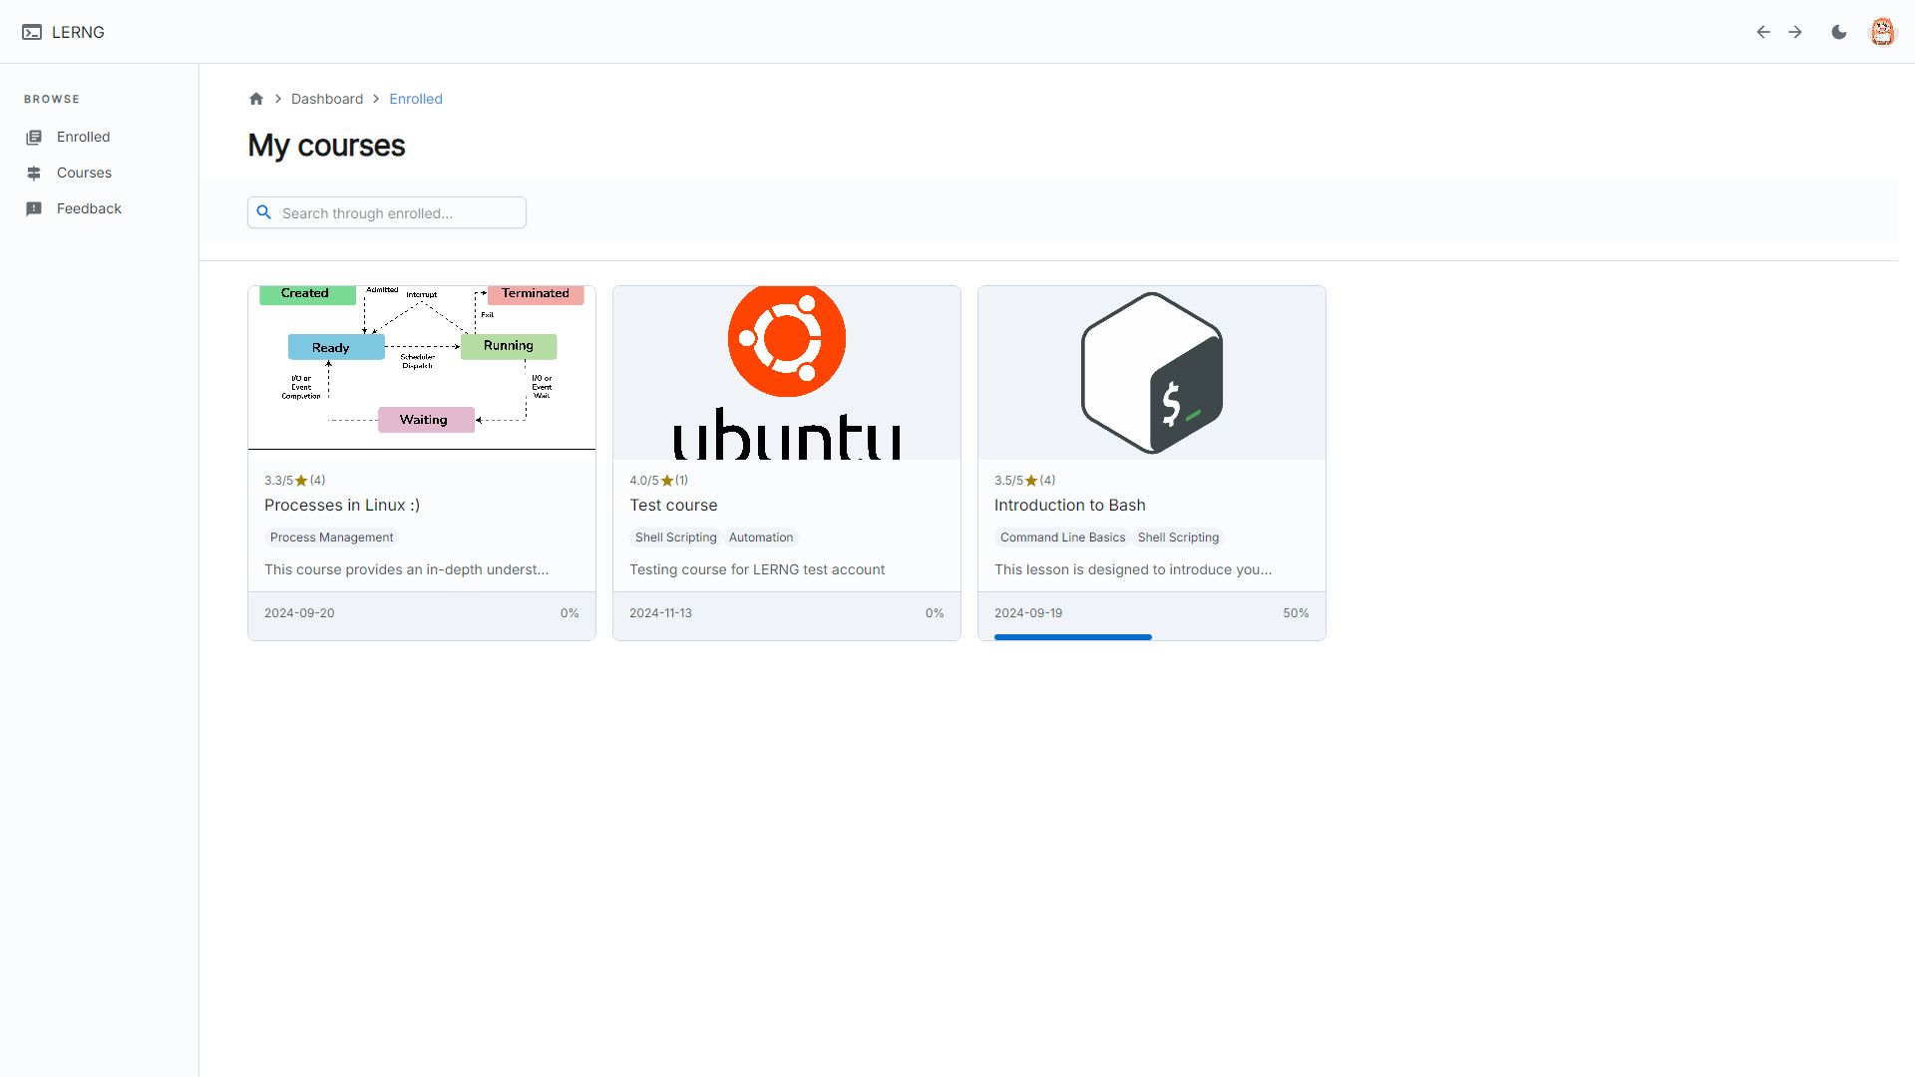Click the Command Line Basics tag
Viewport: 1915px width, 1077px height.
pos(1062,538)
